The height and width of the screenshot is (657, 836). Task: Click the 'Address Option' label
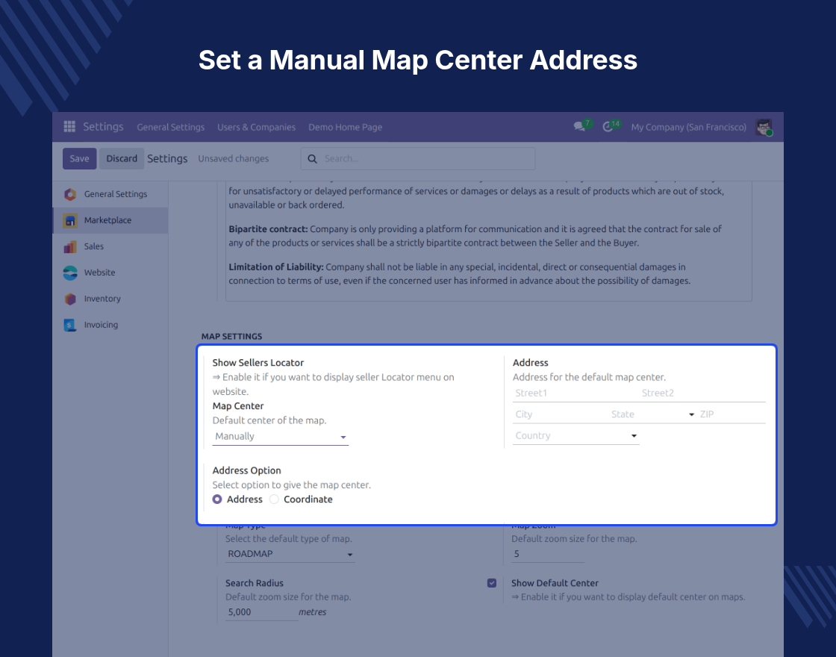pyautogui.click(x=246, y=470)
